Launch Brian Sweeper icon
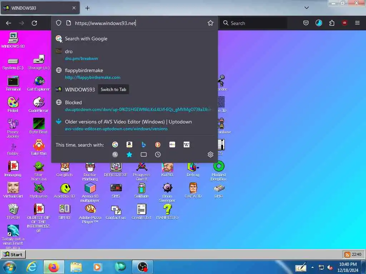This screenshot has height=274, width=366. [x=167, y=192]
